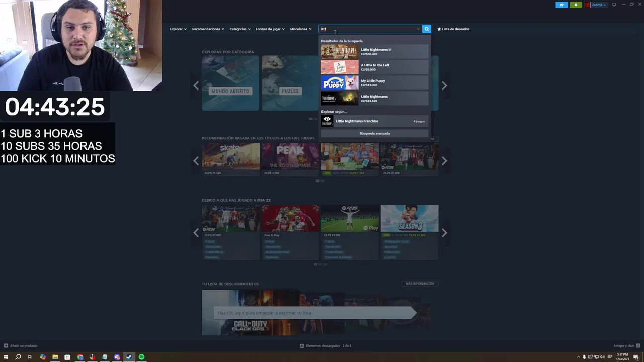Click Añadir un producto

coord(21,346)
